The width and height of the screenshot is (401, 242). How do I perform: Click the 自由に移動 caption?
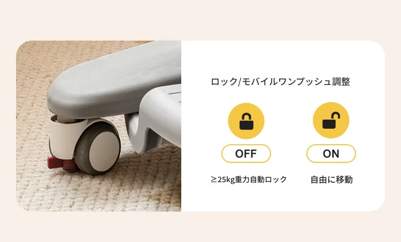331,179
